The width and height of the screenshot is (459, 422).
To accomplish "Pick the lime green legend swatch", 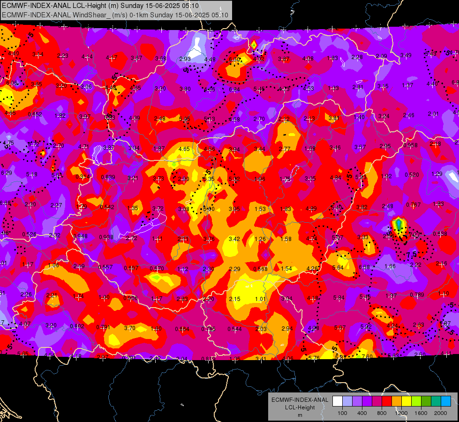I will pyautogui.click(x=416, y=401).
